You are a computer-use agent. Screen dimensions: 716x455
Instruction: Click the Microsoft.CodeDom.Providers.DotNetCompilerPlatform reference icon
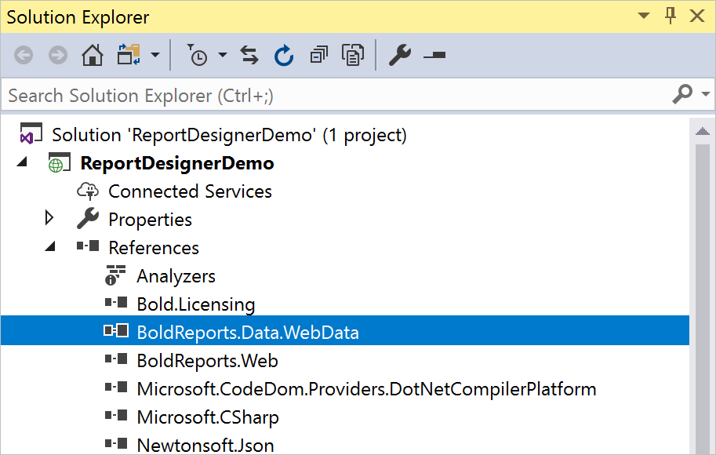point(116,388)
